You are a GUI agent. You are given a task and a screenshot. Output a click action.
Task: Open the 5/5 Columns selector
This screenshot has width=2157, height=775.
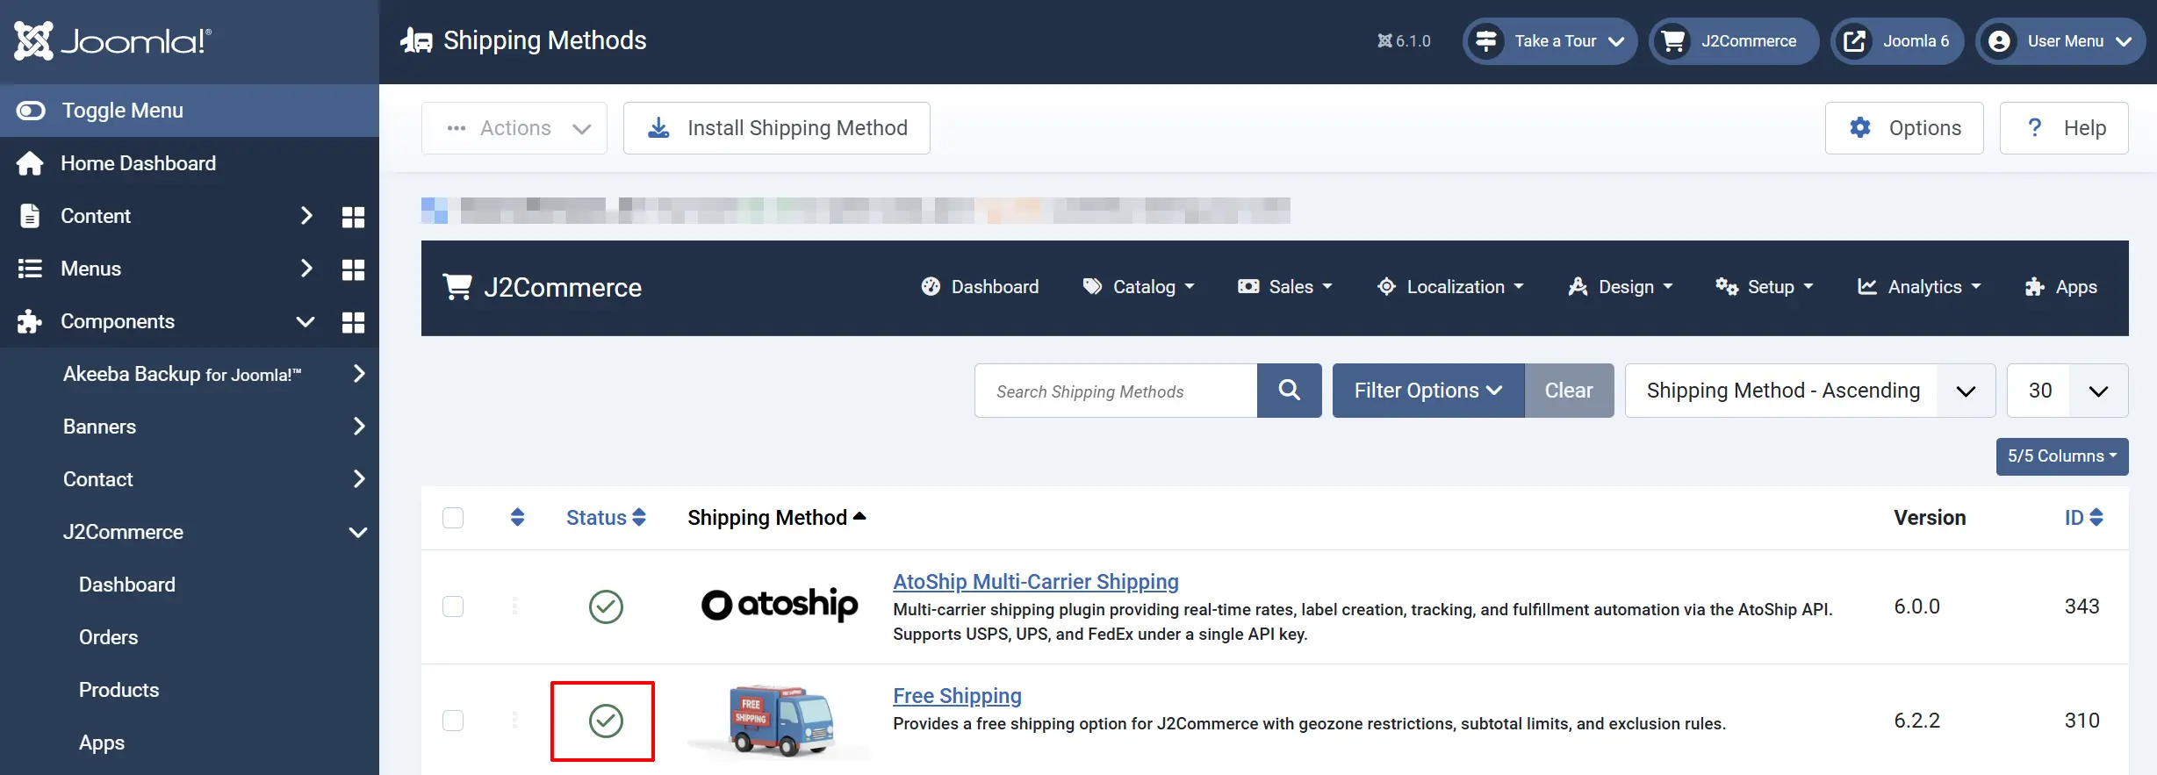click(x=2062, y=456)
